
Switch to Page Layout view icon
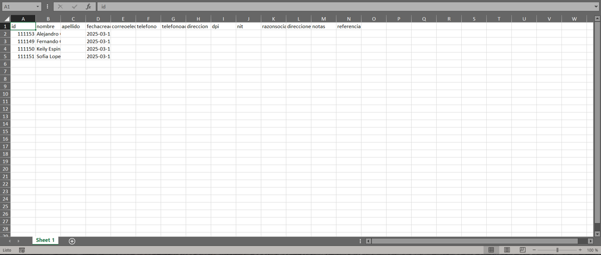click(x=507, y=250)
